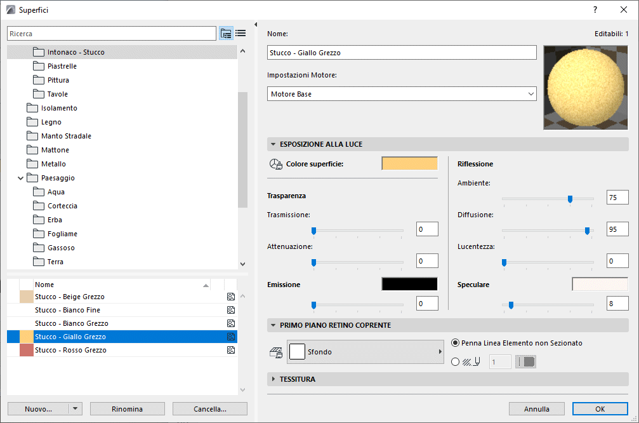The width and height of the screenshot is (639, 423).
Task: Switch to flat list view icon
Action: click(x=240, y=34)
